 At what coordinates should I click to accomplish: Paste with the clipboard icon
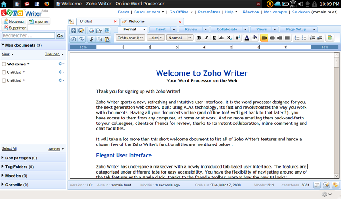pos(107,39)
